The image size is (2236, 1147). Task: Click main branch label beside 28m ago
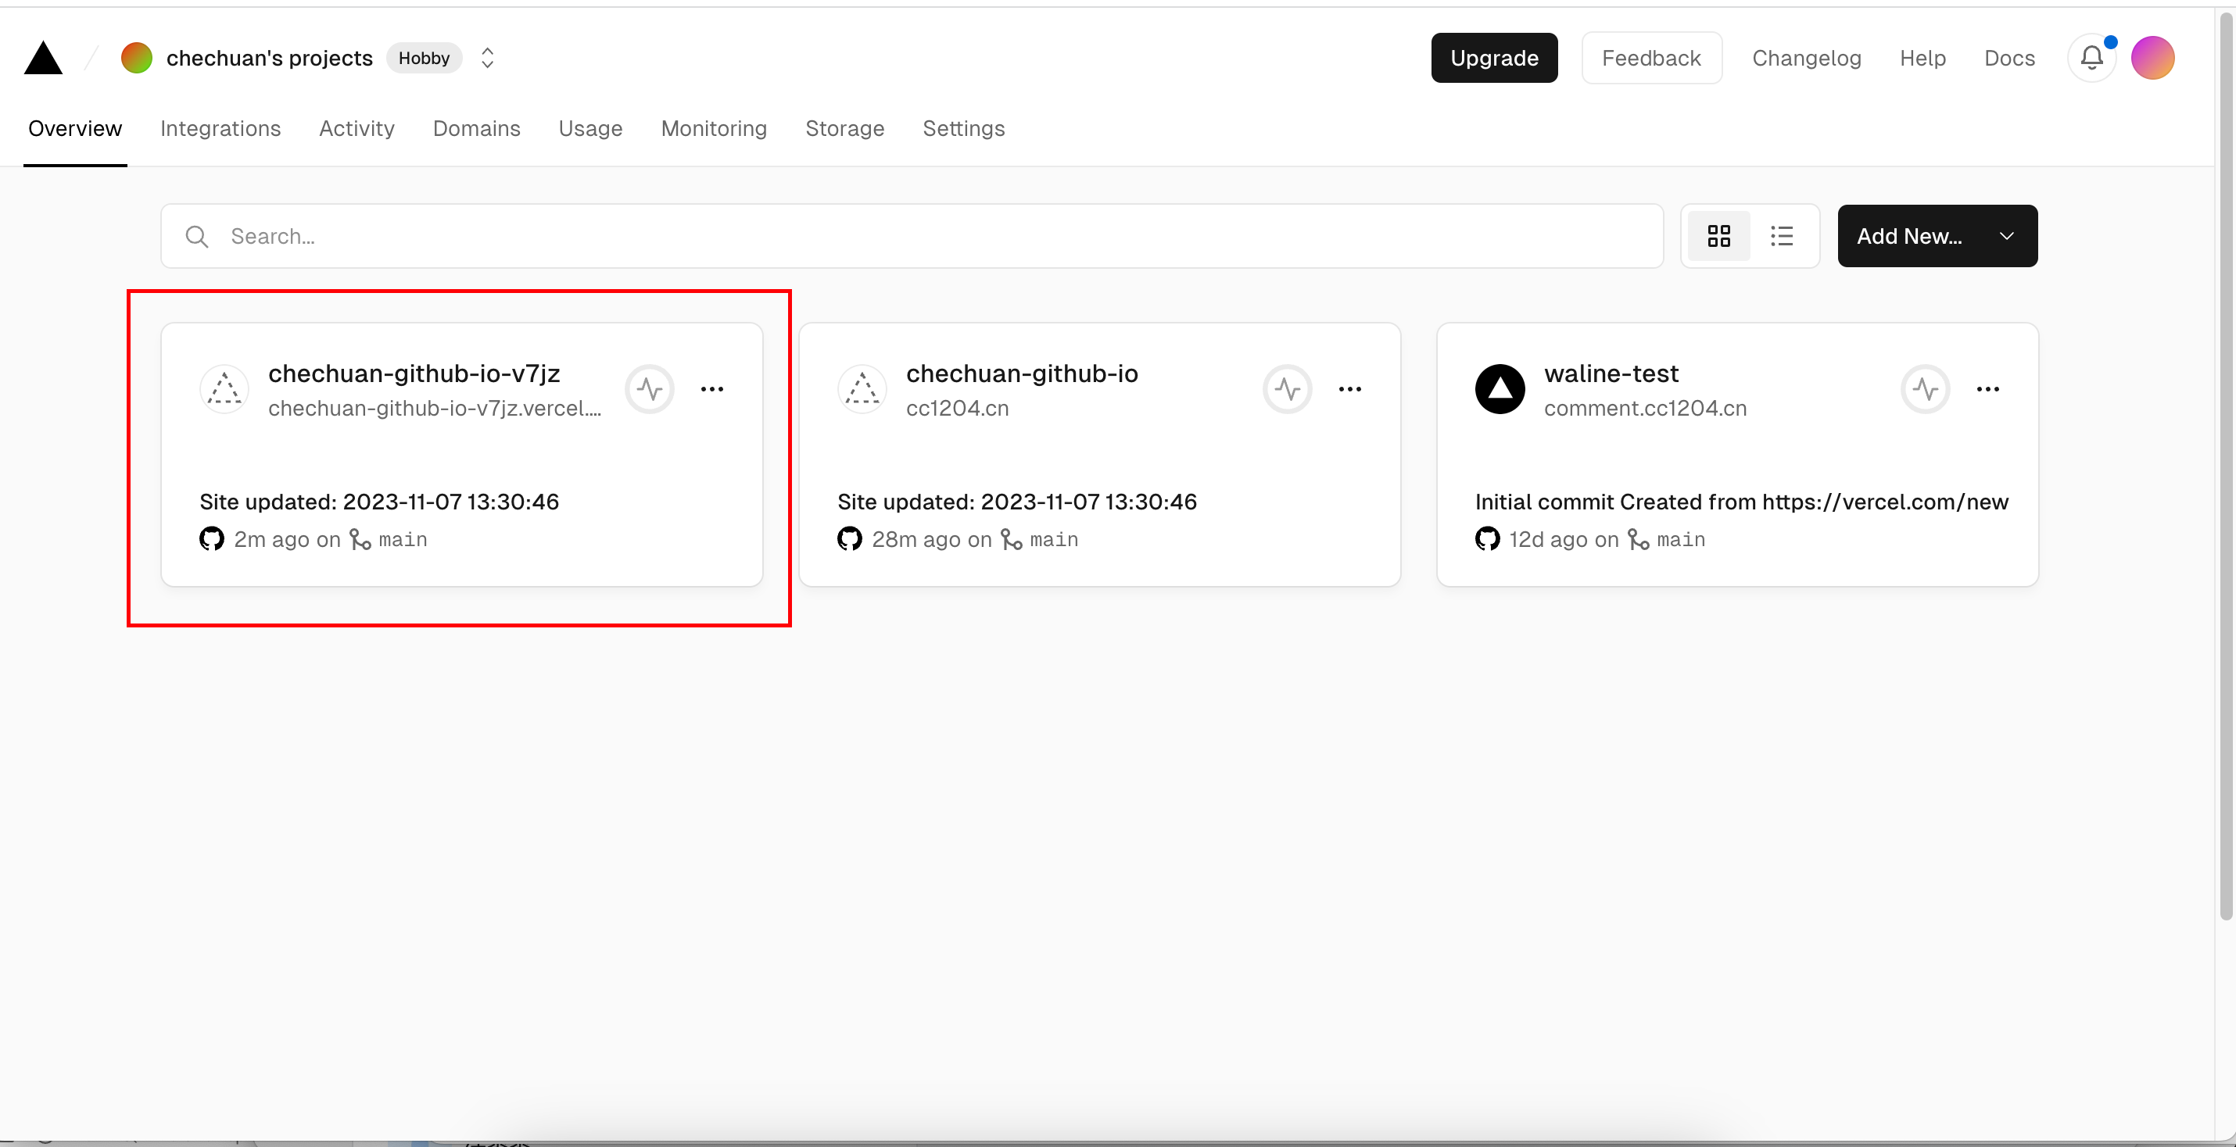(1054, 540)
